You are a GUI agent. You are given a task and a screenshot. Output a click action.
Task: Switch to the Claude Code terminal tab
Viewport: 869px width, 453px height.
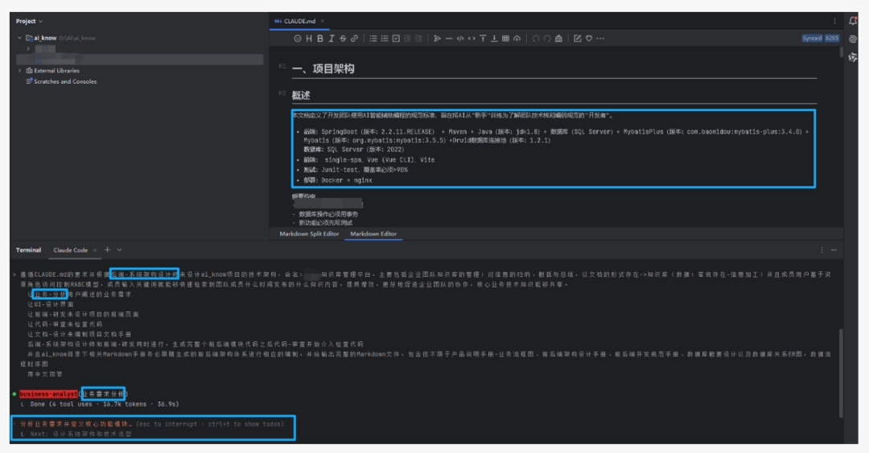coord(70,250)
